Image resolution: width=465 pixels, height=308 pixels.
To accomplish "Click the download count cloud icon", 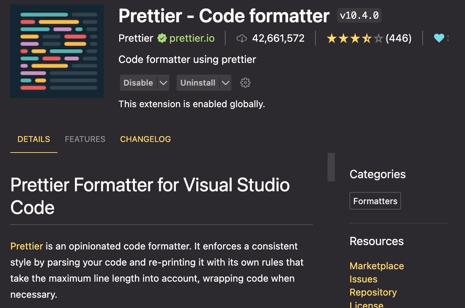I will coord(242,38).
